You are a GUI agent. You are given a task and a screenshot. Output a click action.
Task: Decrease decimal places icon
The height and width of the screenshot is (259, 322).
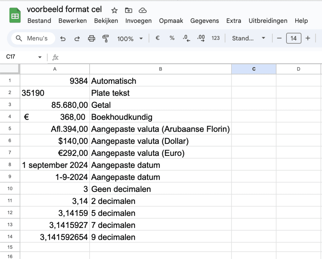(186, 39)
